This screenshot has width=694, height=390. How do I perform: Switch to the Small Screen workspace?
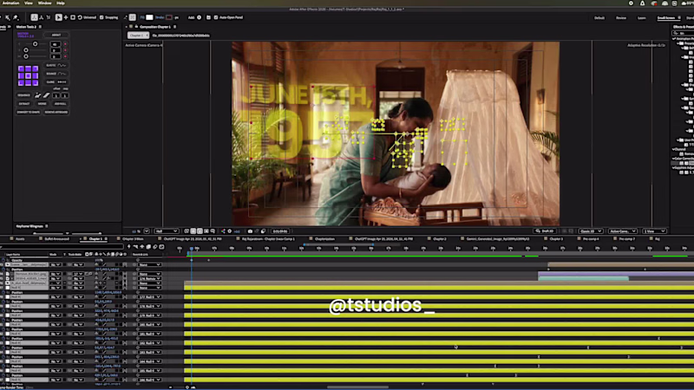click(666, 18)
